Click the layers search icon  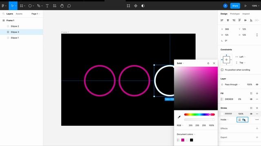3,14
